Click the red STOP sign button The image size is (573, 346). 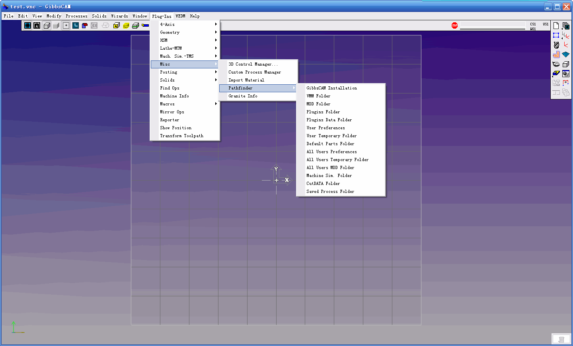[454, 25]
